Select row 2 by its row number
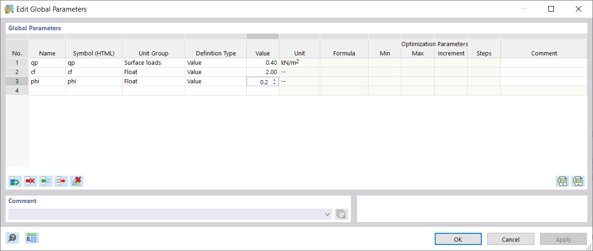The width and height of the screenshot is (593, 251). point(17,72)
